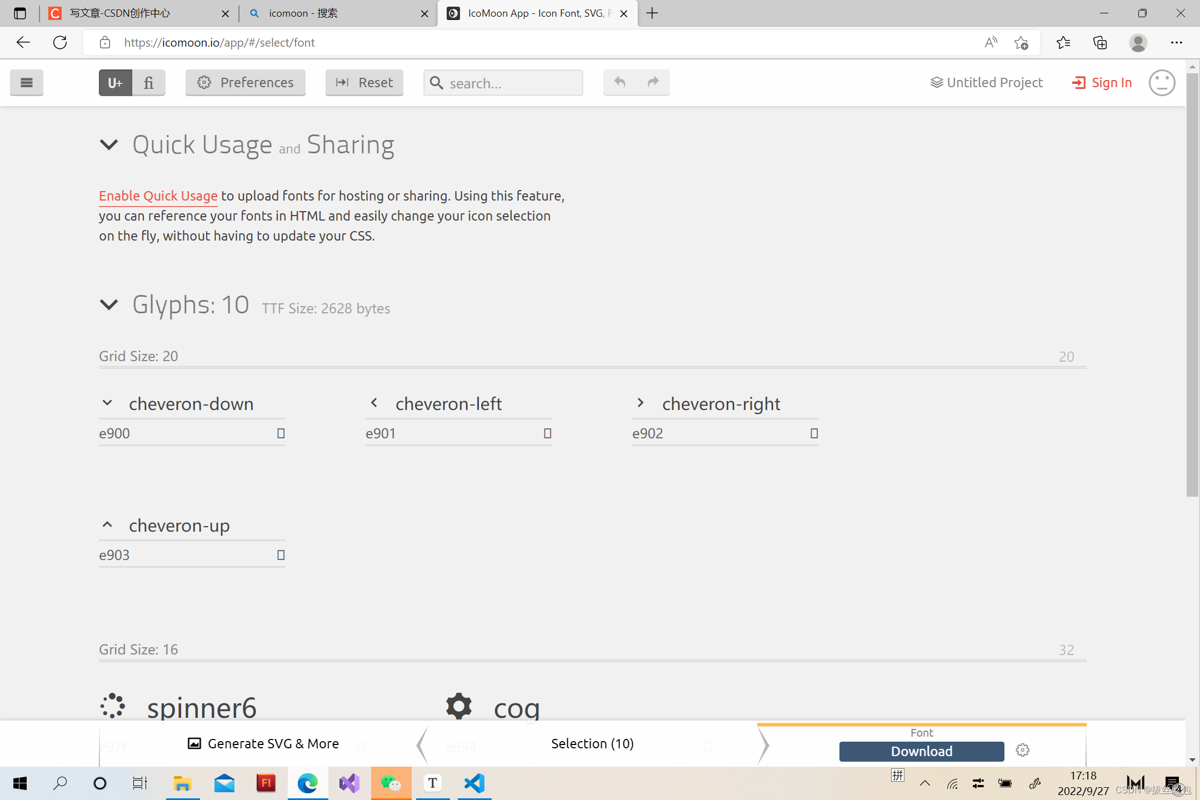This screenshot has width=1200, height=800.
Task: Click the cheveron-down glyph icon
Action: 107,403
